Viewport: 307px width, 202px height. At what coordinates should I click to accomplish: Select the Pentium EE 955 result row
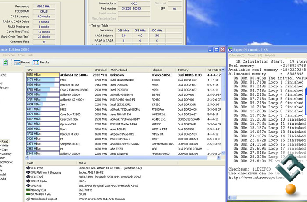[x=123, y=85]
